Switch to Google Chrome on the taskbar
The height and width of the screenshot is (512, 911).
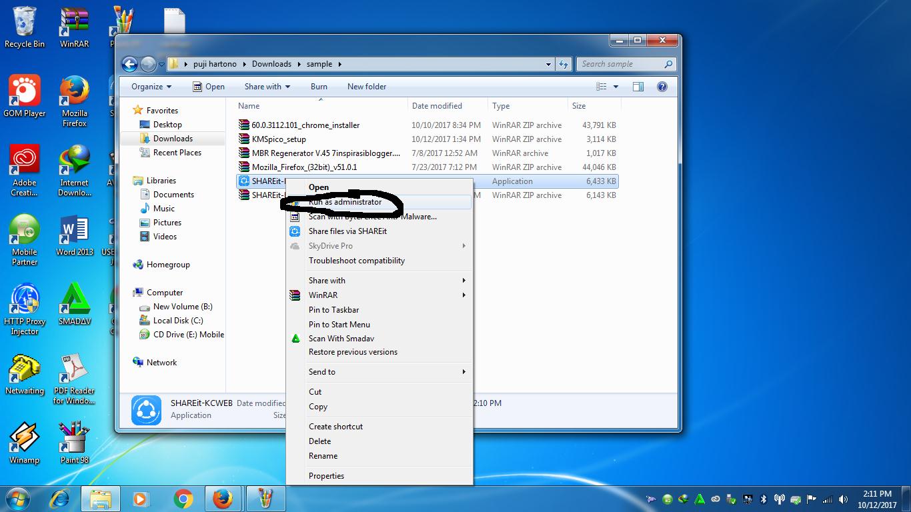pyautogui.click(x=183, y=498)
